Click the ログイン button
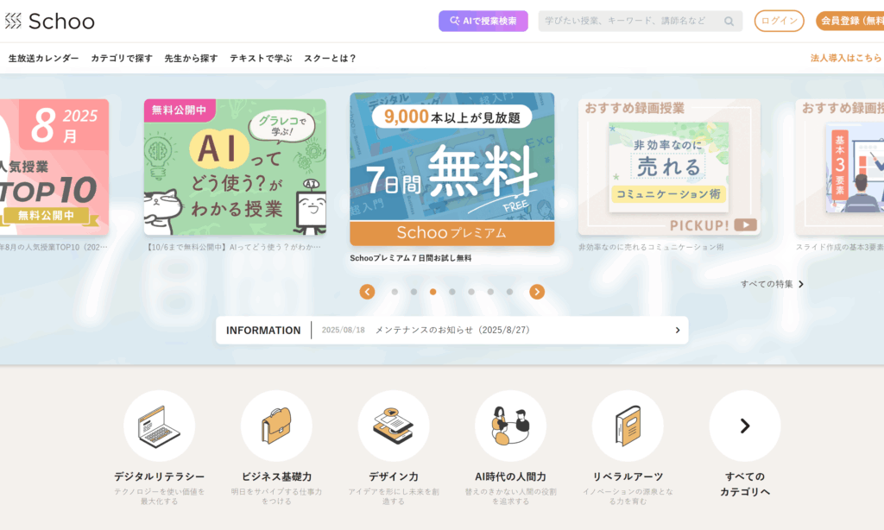The width and height of the screenshot is (884, 530). (x=779, y=22)
